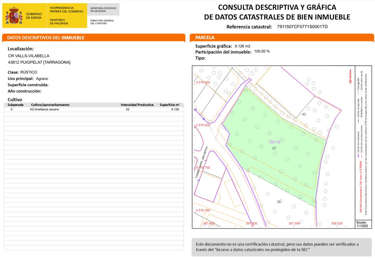Image resolution: width=375 pixels, height=258 pixels.
Task: Click the title line 'DE DATOS CATASTRALES DE BIEN INMUEBLE'
Action: click(x=277, y=17)
